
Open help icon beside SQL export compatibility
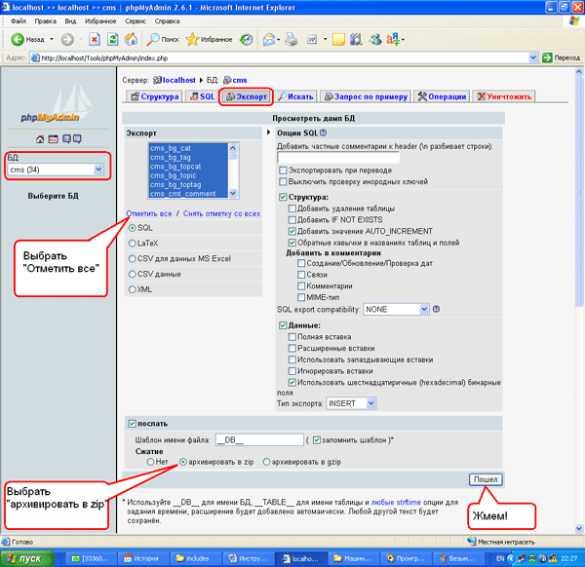436,309
